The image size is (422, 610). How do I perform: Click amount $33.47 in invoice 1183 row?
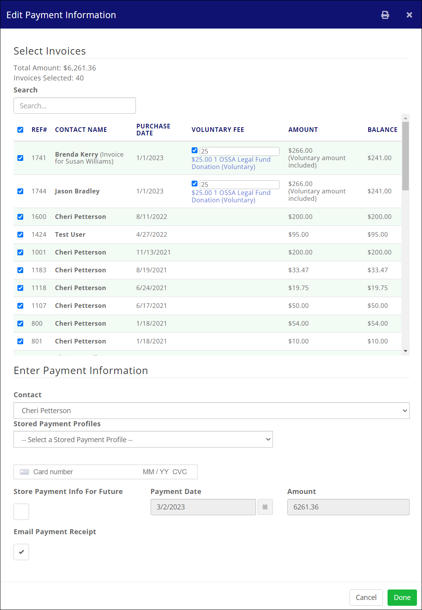click(x=298, y=270)
